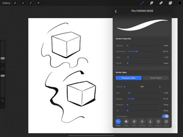Viewport: 183px width, 137px height.
Task: Select Pressure Taper mode
Action: [x=128, y=78]
